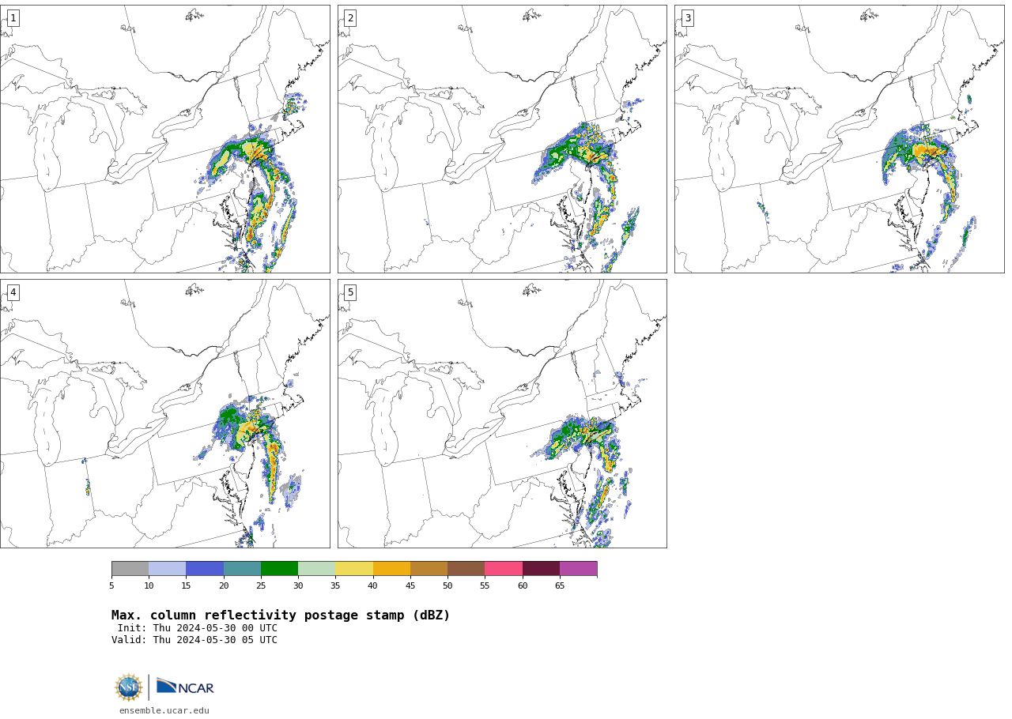
Task: Click the number label box on panel 3
Action: [687, 18]
